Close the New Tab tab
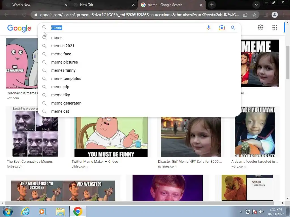This screenshot has height=217, width=290. [x=133, y=5]
